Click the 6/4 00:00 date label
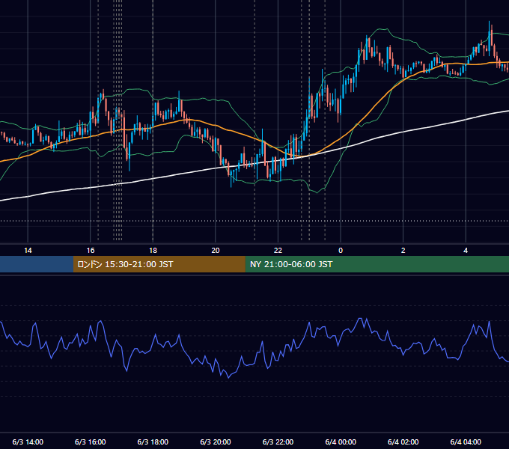Viewport: 509px width, 449px height. click(341, 442)
